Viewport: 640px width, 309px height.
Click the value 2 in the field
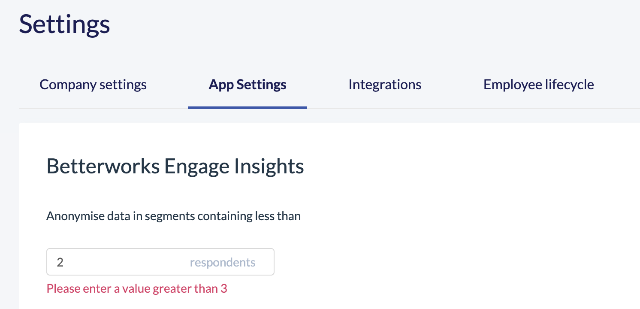(60, 262)
